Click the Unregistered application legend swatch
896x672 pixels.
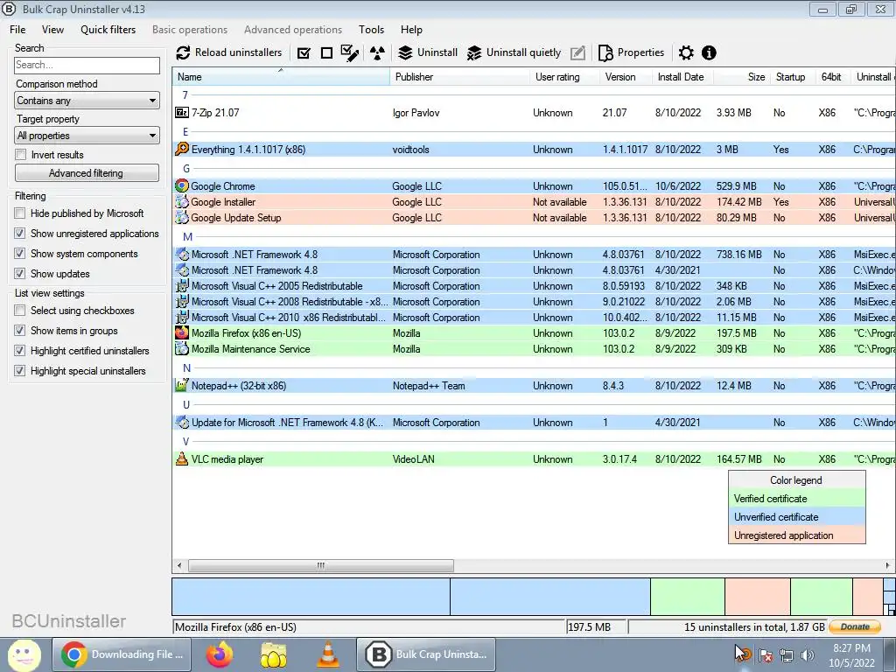click(x=797, y=535)
